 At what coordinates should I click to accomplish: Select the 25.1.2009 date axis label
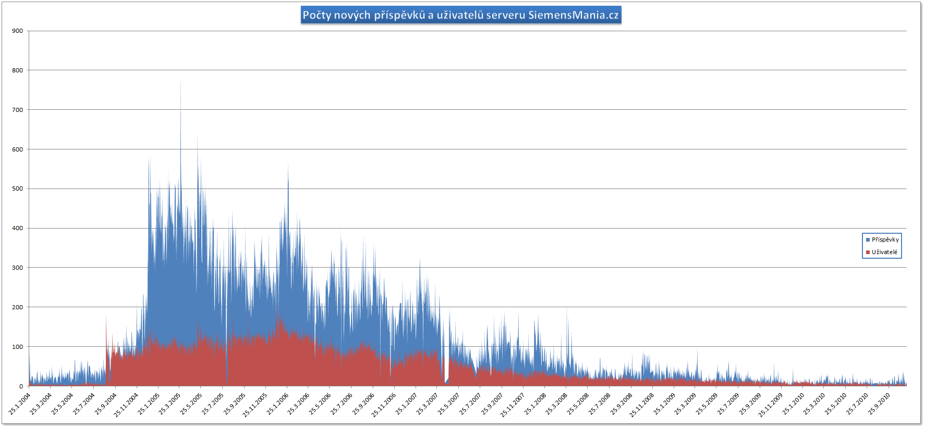click(x=663, y=404)
